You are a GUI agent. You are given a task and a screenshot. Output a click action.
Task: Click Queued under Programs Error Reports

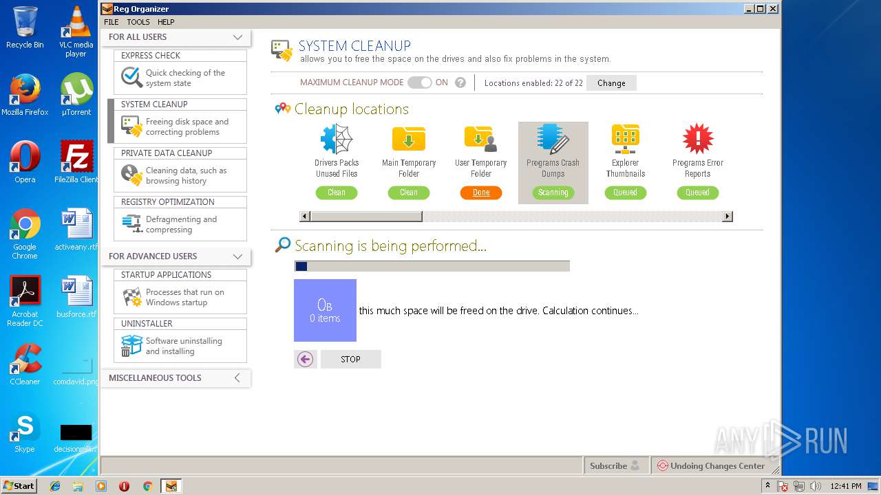(x=697, y=192)
